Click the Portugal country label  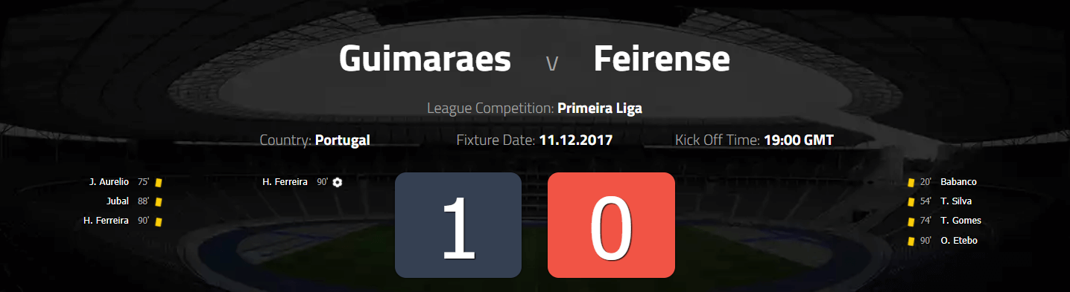coord(343,140)
